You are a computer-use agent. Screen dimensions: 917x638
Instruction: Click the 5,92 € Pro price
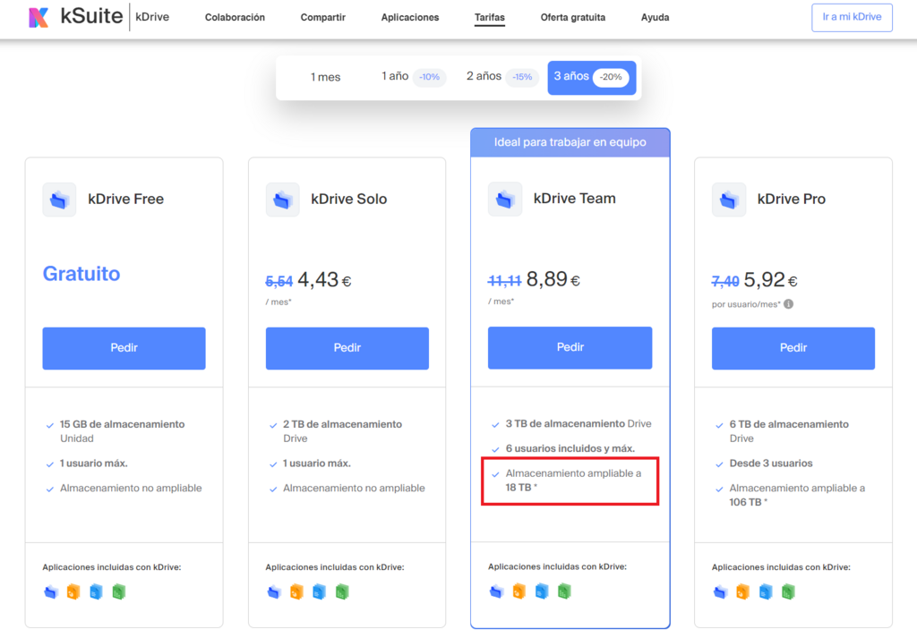[770, 280]
